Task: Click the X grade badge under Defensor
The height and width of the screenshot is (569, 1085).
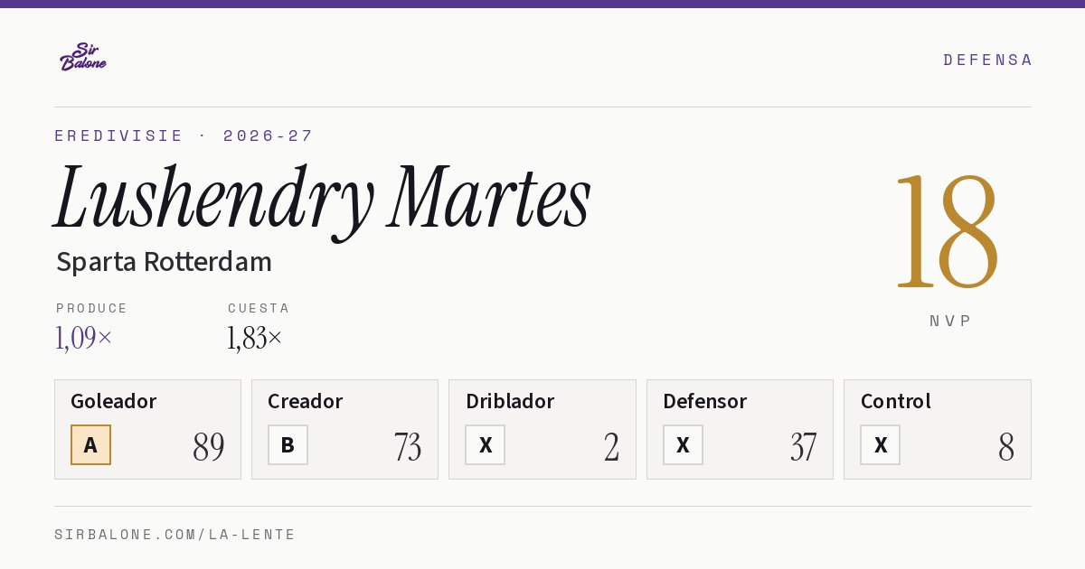Action: coord(683,444)
